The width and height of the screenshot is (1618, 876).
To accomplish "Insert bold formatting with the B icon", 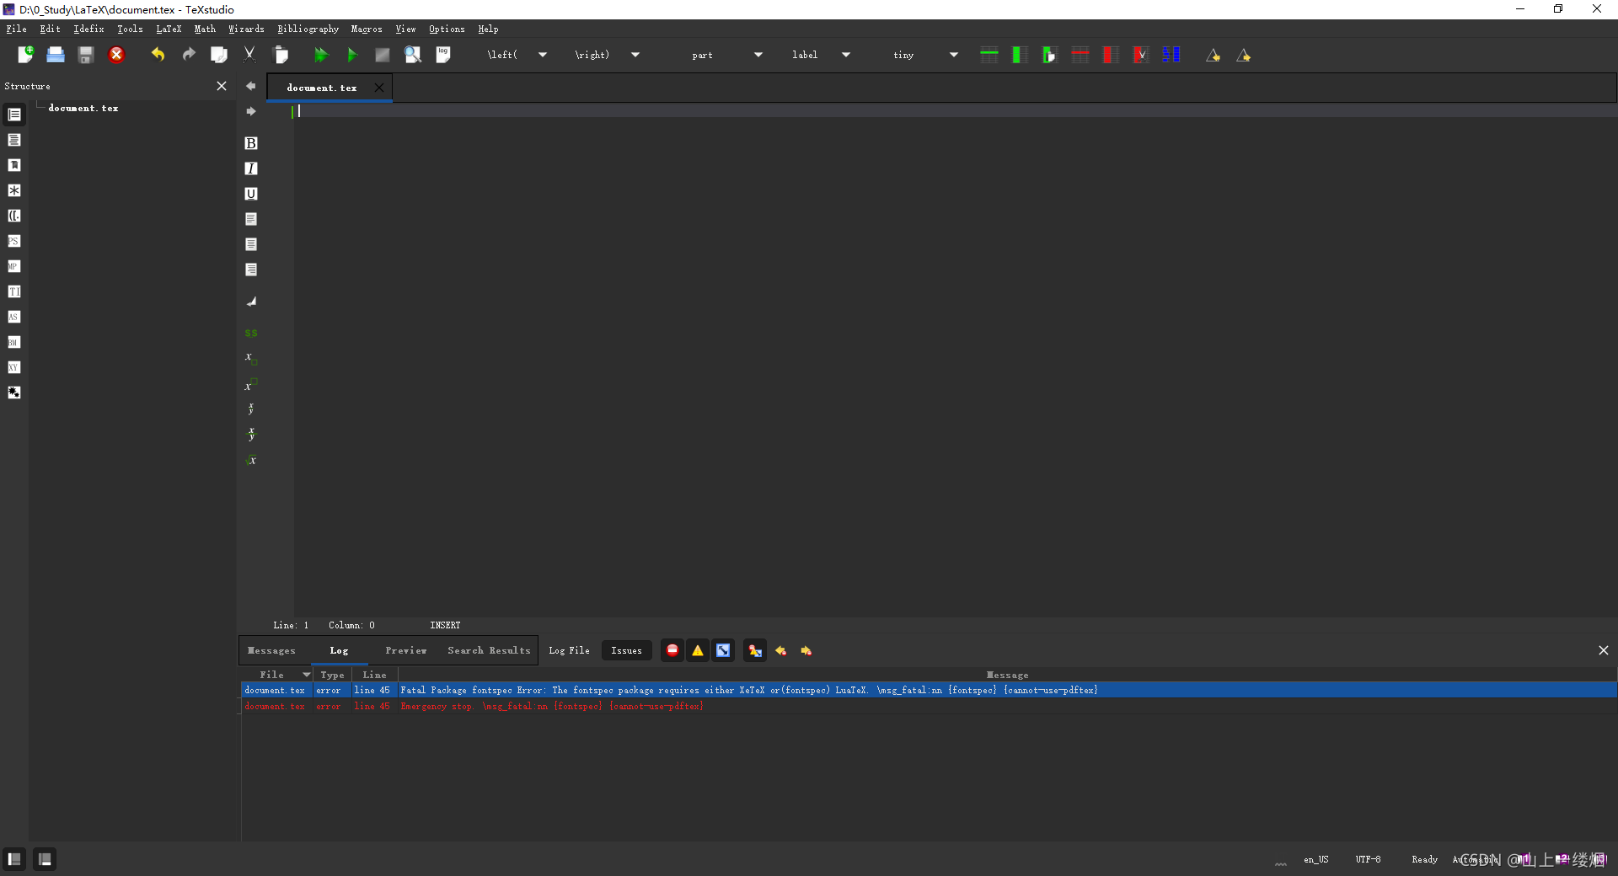I will [251, 143].
